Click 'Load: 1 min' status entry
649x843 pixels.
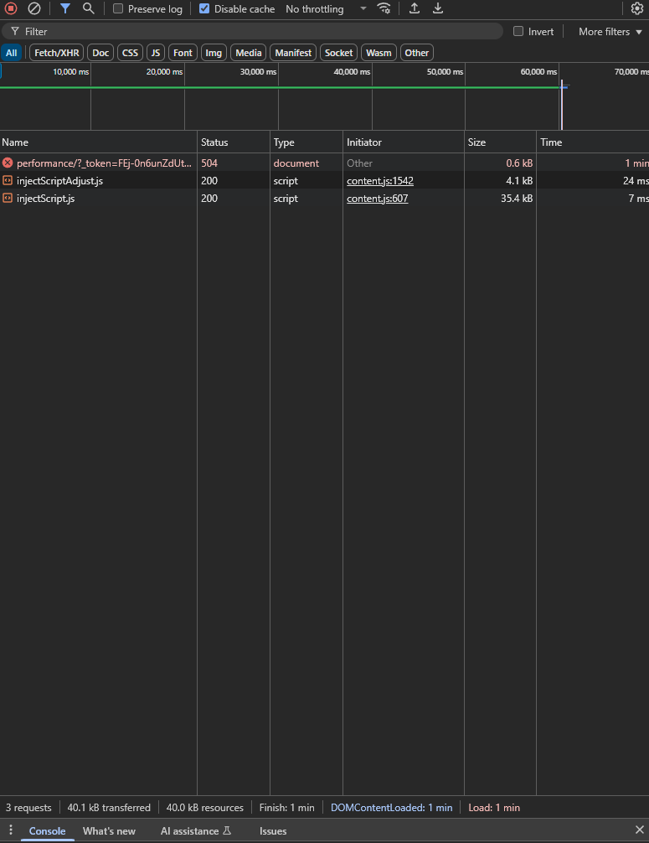pyautogui.click(x=494, y=808)
